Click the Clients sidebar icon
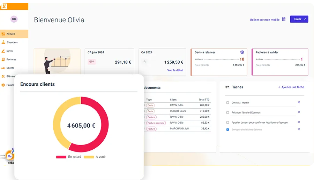314x180 pixels. (3, 68)
